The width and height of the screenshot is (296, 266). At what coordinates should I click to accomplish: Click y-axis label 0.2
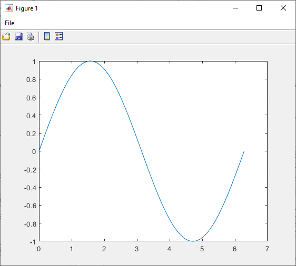[31, 134]
